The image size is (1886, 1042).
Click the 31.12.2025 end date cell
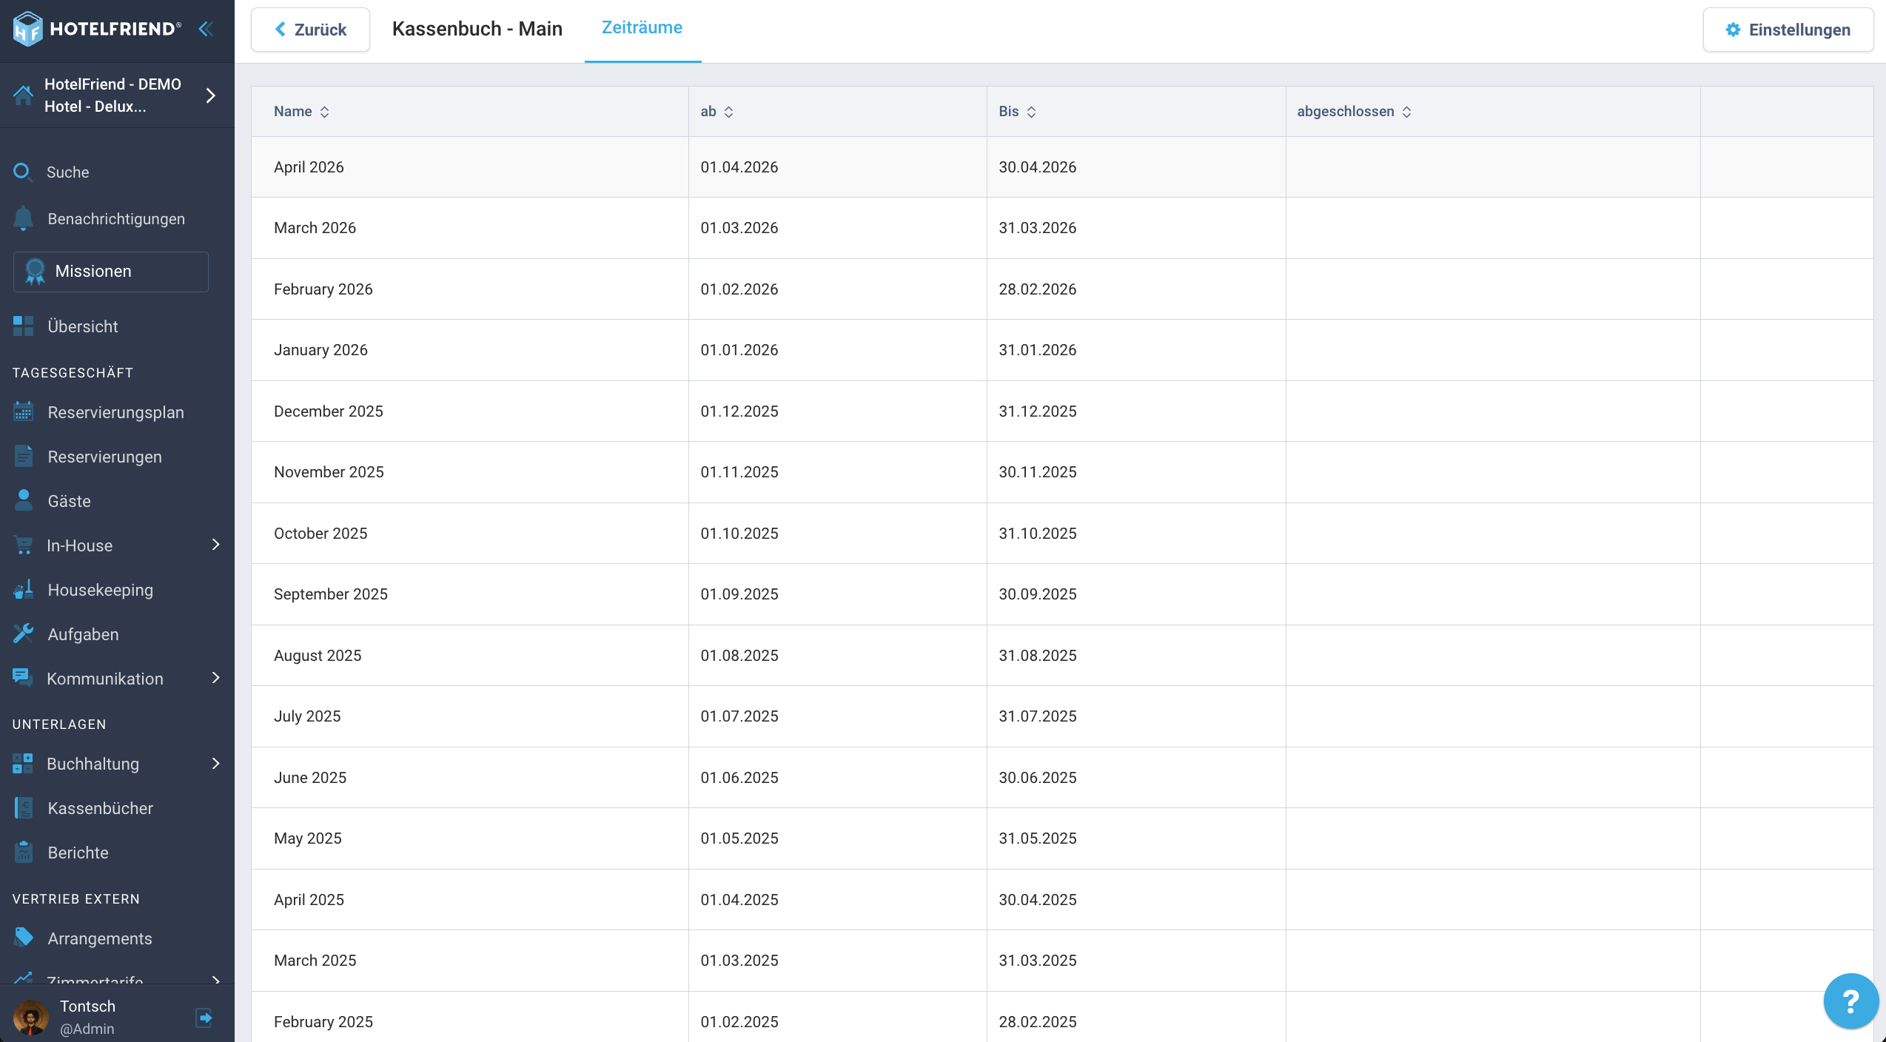pyautogui.click(x=1136, y=411)
